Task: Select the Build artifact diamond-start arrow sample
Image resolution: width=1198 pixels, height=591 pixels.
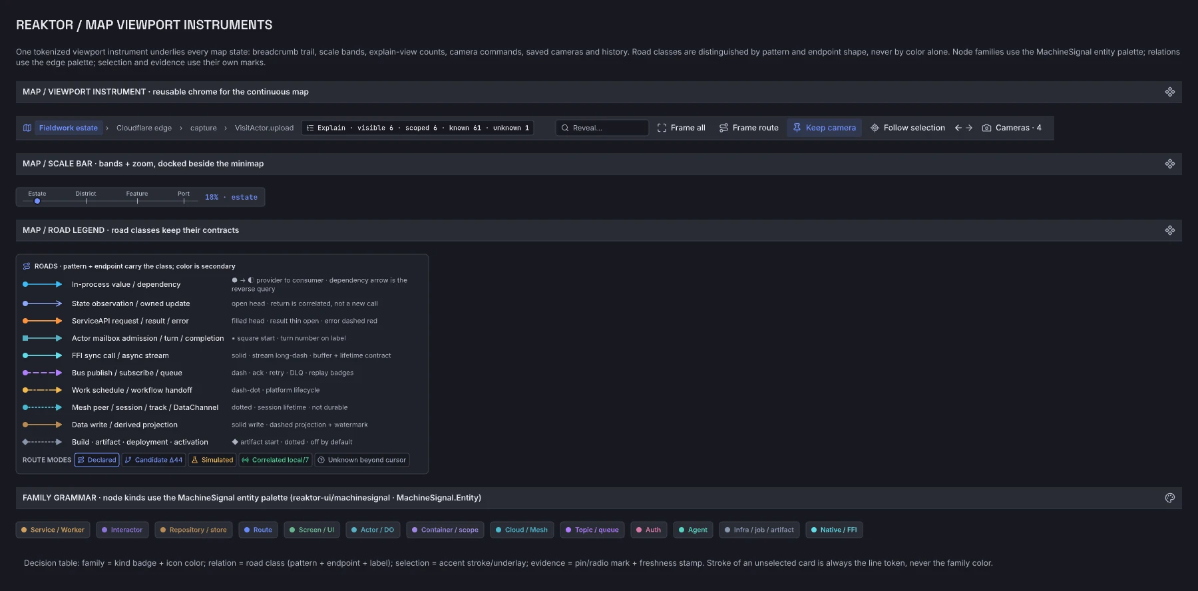Action: (43, 442)
